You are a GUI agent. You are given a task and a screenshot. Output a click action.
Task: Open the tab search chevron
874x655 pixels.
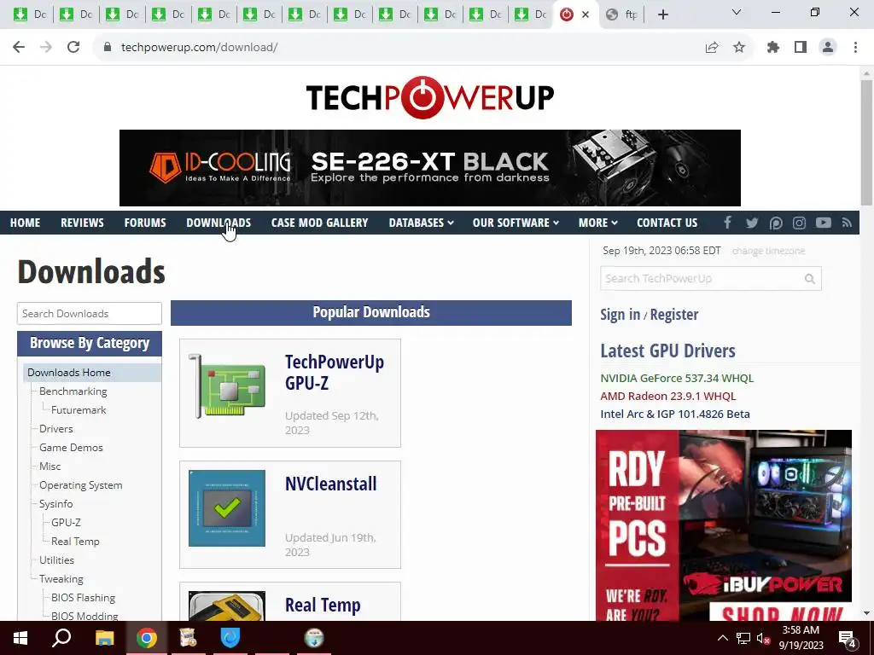737,12
